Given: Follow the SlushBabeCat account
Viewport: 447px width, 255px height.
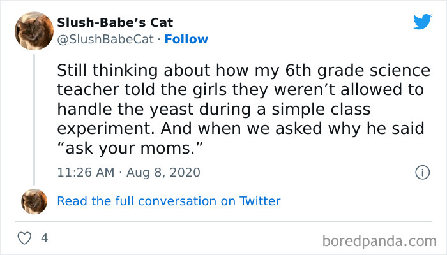Looking at the screenshot, I should pyautogui.click(x=186, y=39).
